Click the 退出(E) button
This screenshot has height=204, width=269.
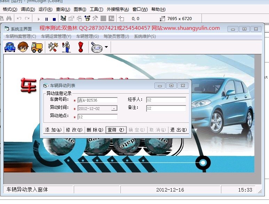point(179,130)
